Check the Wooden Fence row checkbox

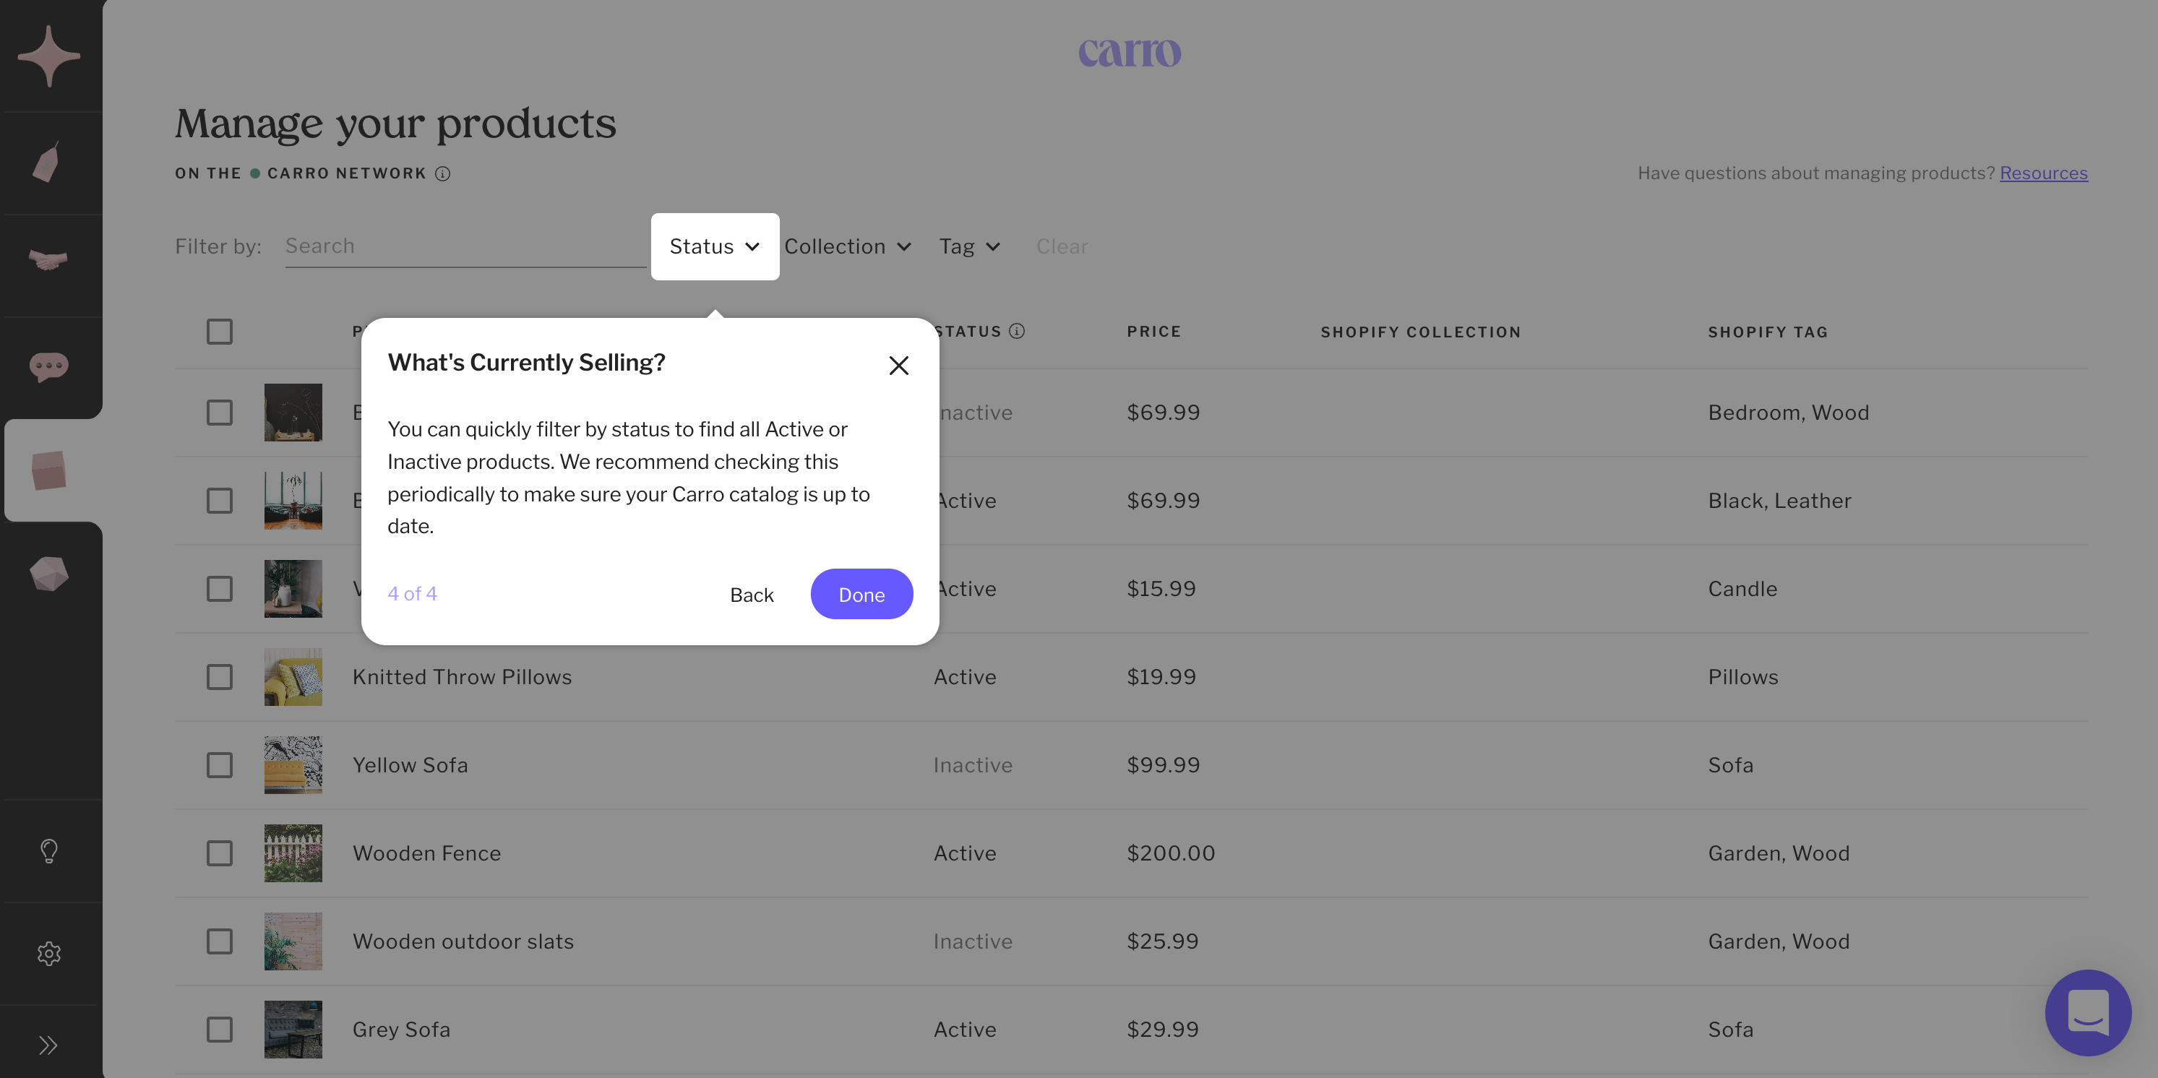[x=220, y=853]
